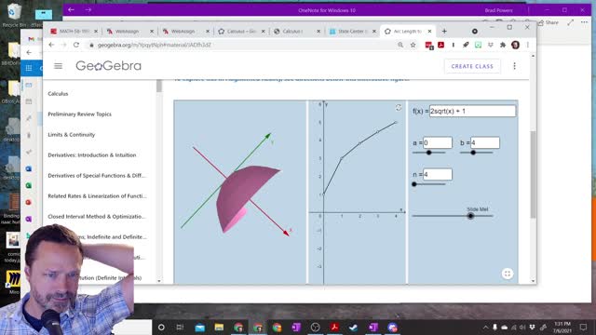Open the notification center icon
This screenshot has width=596, height=335.
584,327
